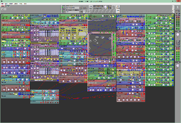Click the up/down stepper arrows beside the lower text field
Viewport: 181px width, 123px height.
84,11
